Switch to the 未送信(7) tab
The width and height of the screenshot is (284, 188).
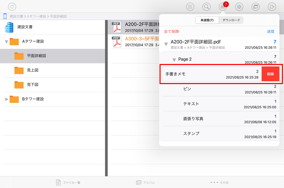pyautogui.click(x=207, y=20)
